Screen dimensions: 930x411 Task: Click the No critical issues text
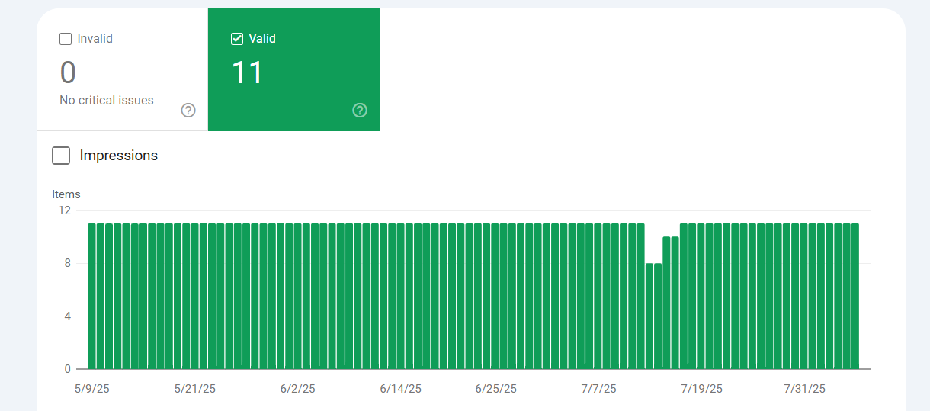click(x=107, y=101)
